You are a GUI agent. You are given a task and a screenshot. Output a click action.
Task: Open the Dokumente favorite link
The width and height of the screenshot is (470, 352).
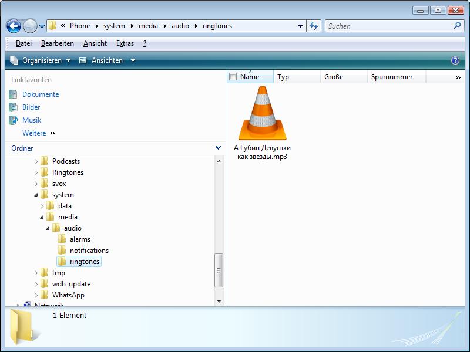41,94
